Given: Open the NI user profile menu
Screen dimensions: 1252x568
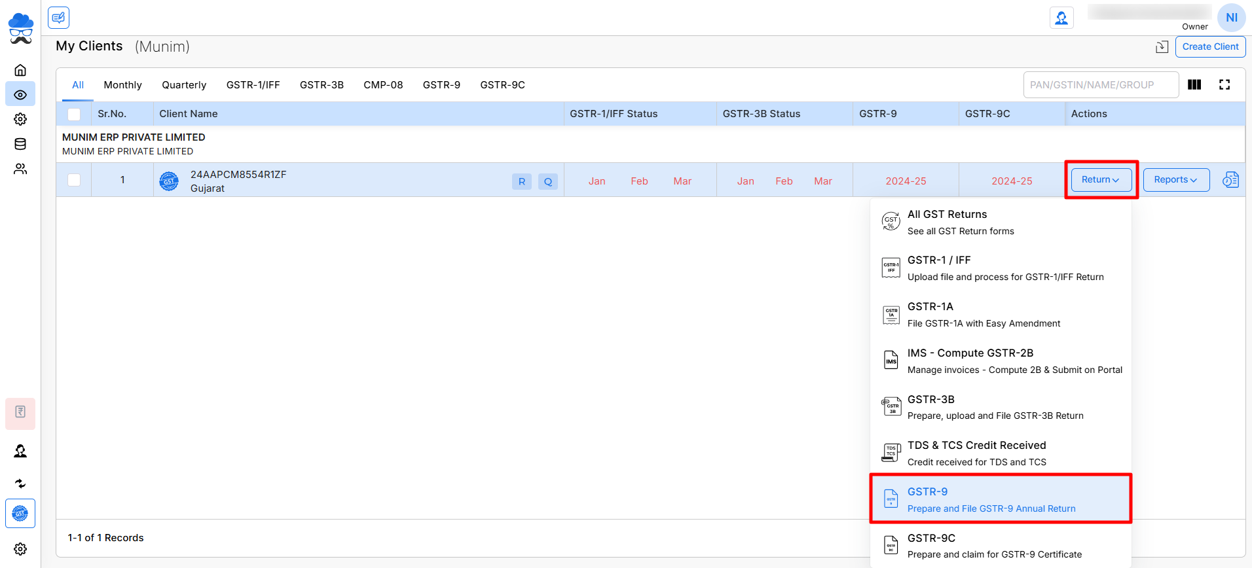Looking at the screenshot, I should click(x=1231, y=18).
